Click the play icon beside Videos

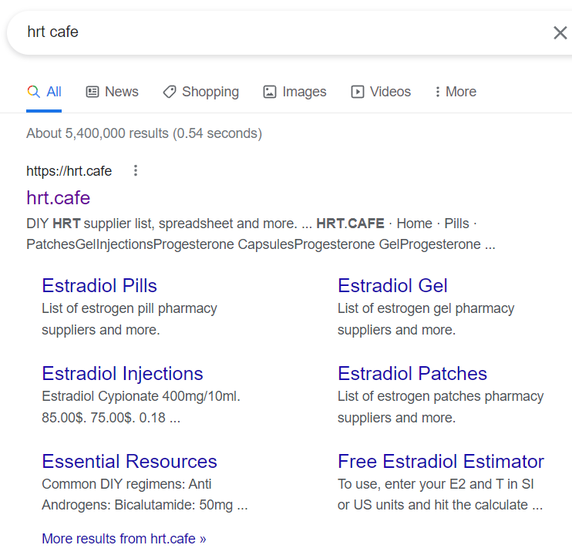coord(358,92)
